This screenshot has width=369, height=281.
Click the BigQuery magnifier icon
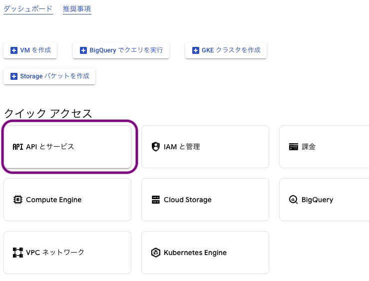(294, 200)
